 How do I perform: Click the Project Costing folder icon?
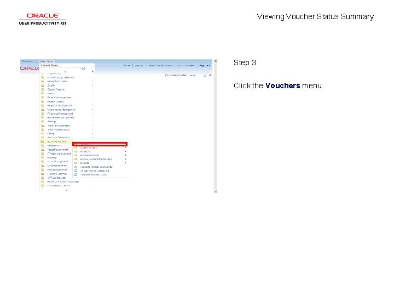pyautogui.click(x=43, y=101)
